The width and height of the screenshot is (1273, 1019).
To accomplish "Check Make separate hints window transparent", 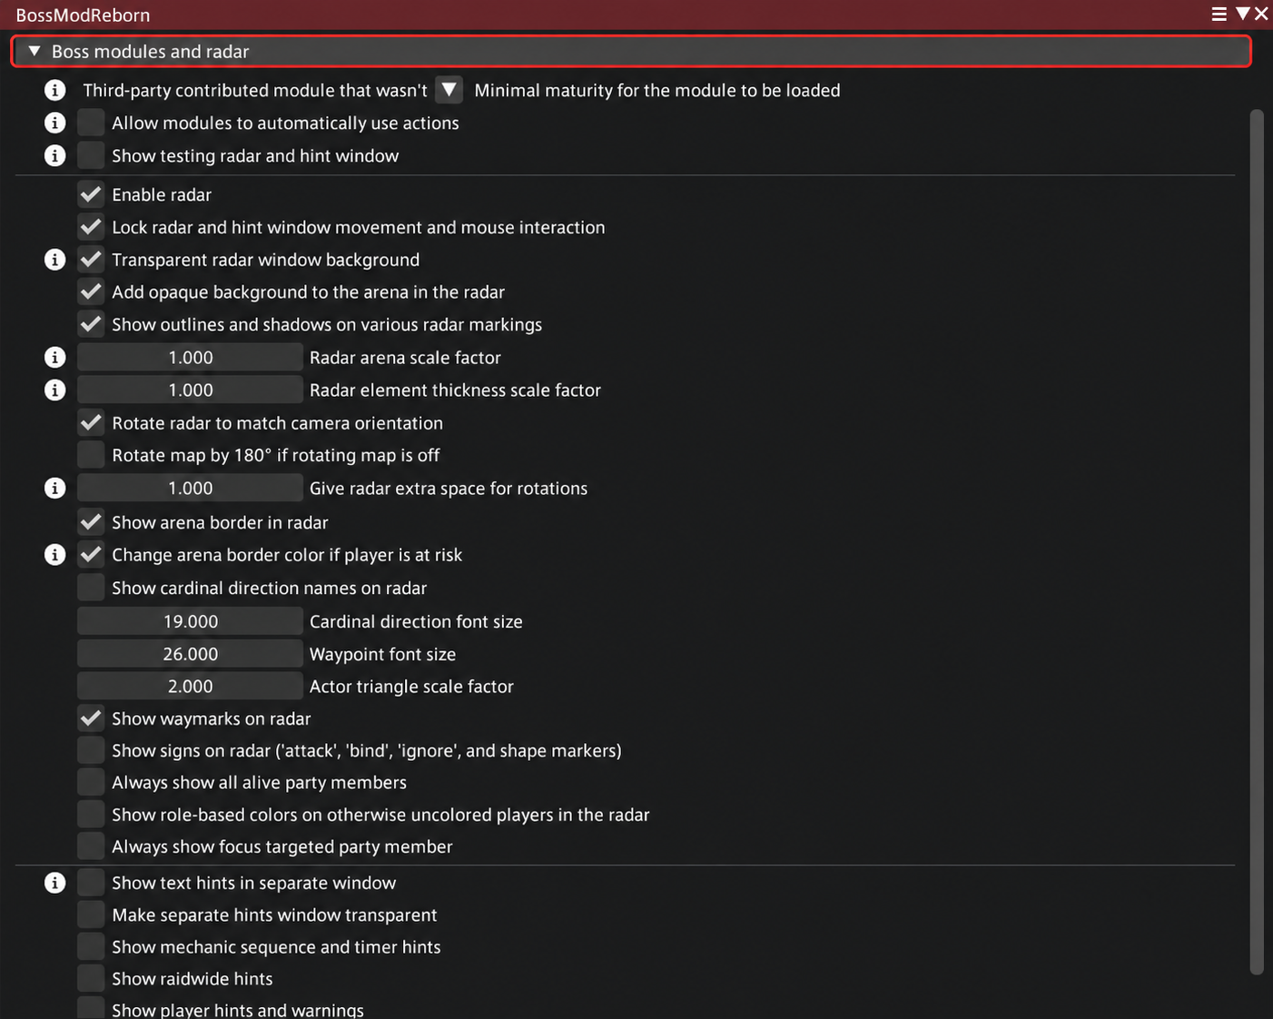I will [91, 915].
